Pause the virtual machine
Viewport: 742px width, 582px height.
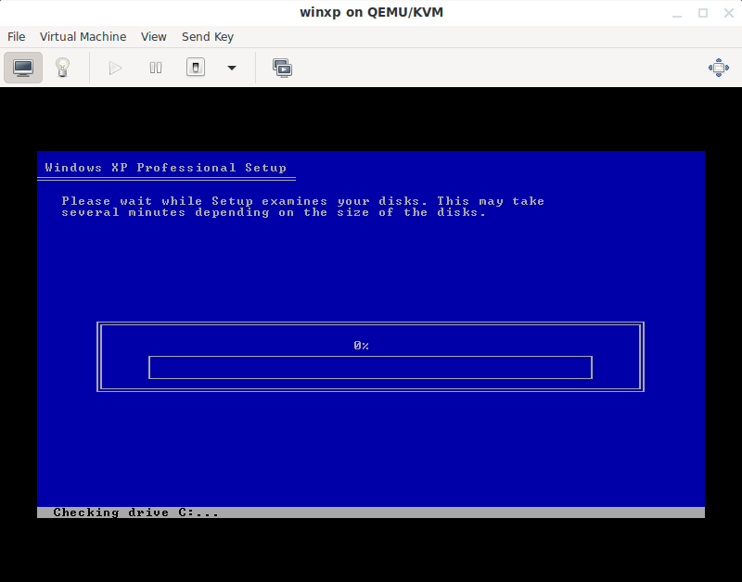click(156, 68)
